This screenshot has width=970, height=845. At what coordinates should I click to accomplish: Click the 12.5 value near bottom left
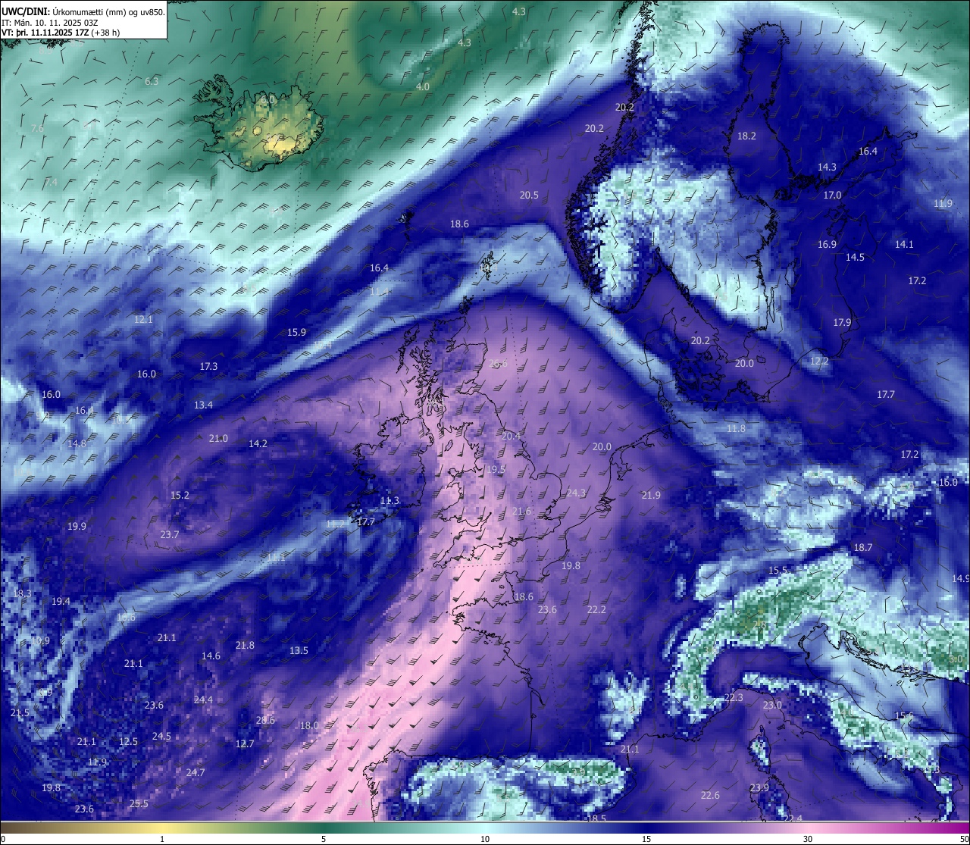129,742
